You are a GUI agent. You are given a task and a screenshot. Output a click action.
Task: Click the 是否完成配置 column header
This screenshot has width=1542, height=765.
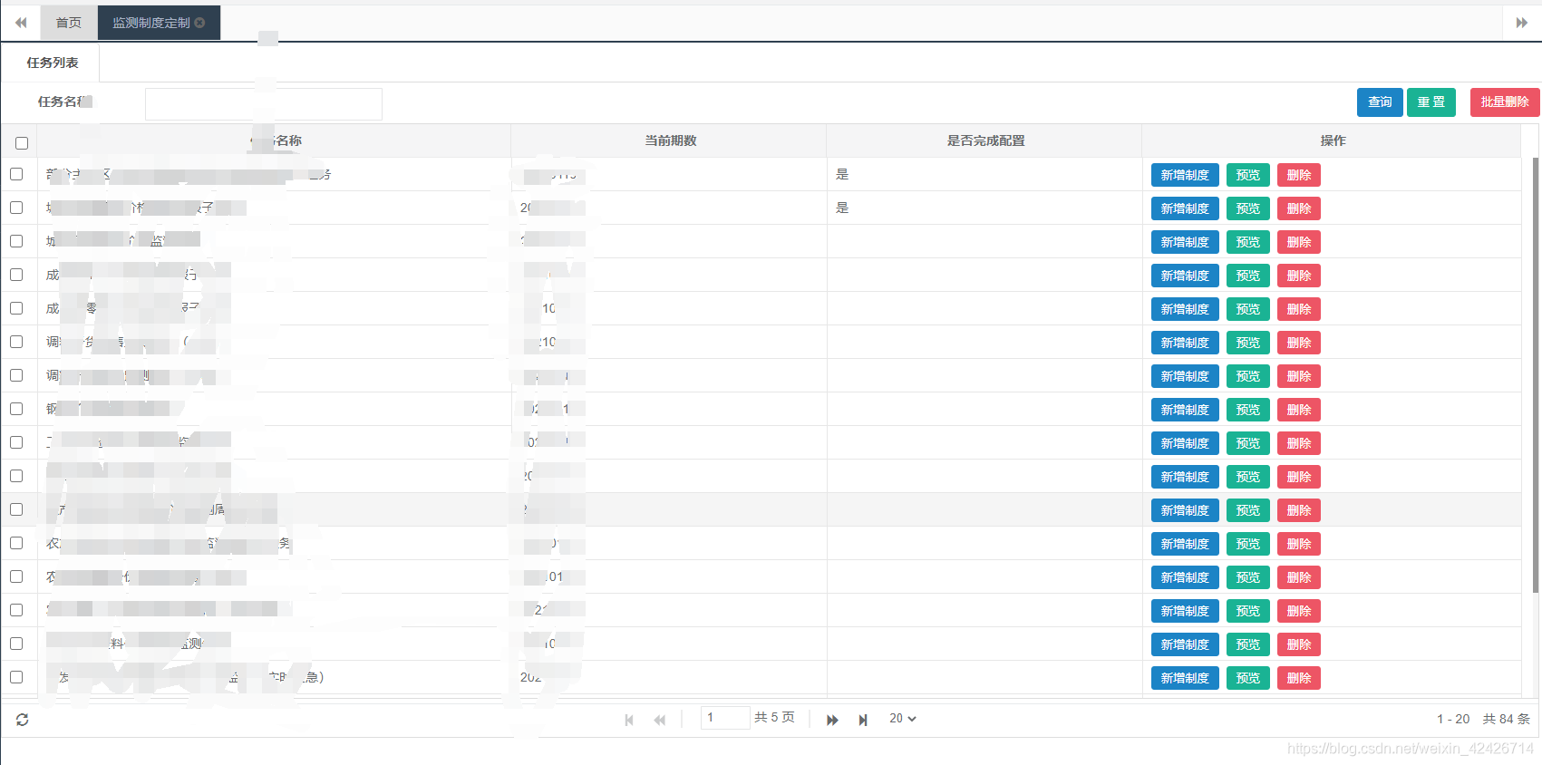[985, 140]
